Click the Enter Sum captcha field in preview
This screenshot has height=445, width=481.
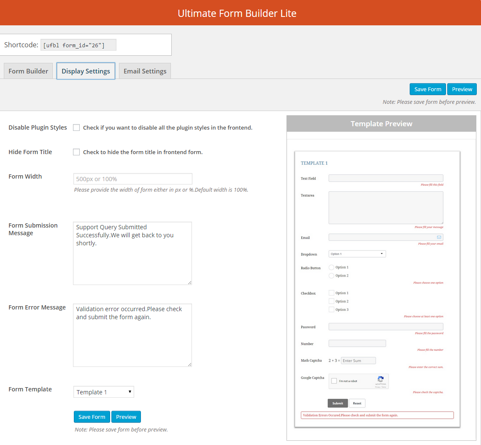358,361
